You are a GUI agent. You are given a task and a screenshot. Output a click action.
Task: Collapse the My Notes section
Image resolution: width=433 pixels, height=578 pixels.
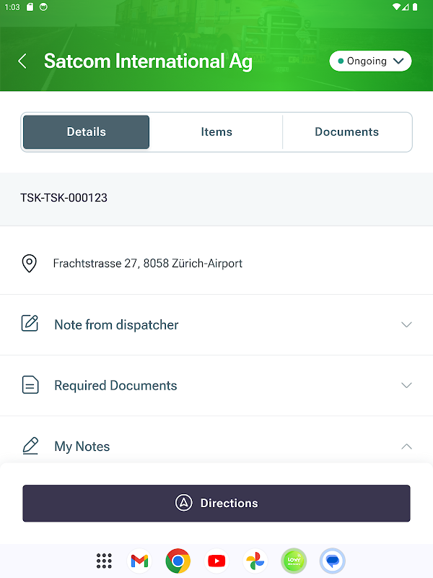point(406,447)
